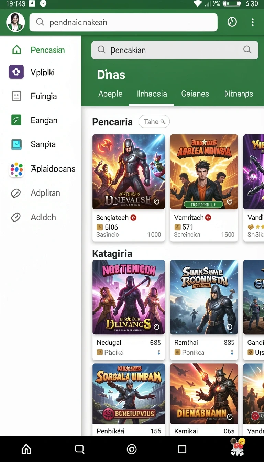Image resolution: width=264 pixels, height=462 pixels.
Task: Tap character avatar icon in bottom bar
Action: (x=238, y=447)
